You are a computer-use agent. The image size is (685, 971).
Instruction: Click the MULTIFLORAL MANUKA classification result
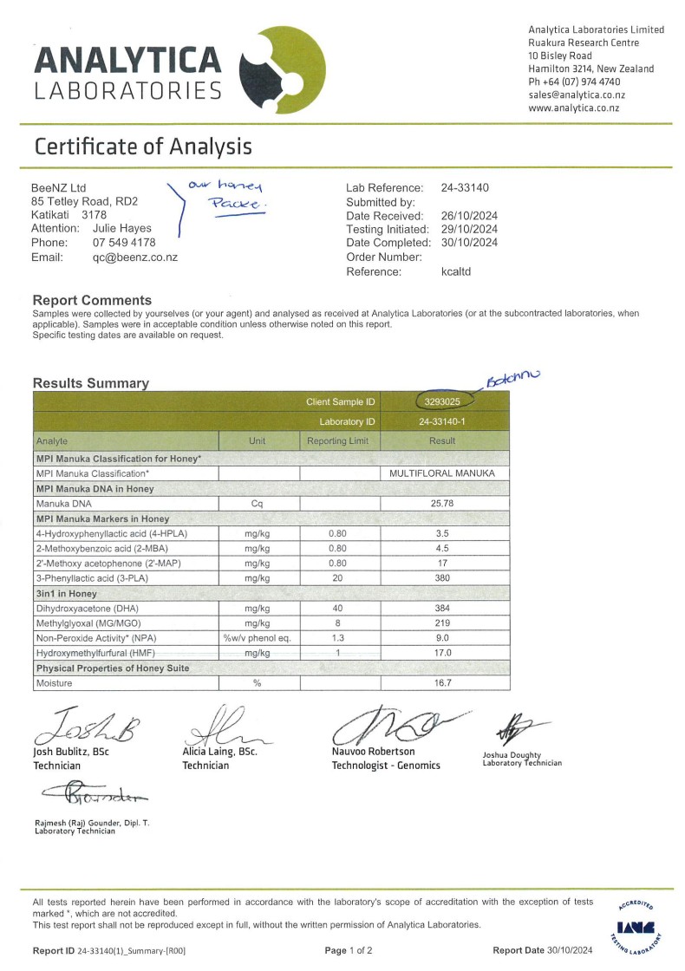coord(442,473)
